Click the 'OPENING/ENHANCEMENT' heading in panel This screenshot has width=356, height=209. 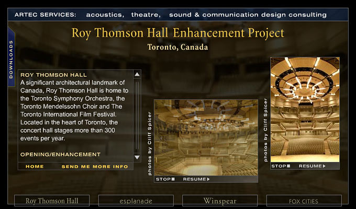point(60,154)
